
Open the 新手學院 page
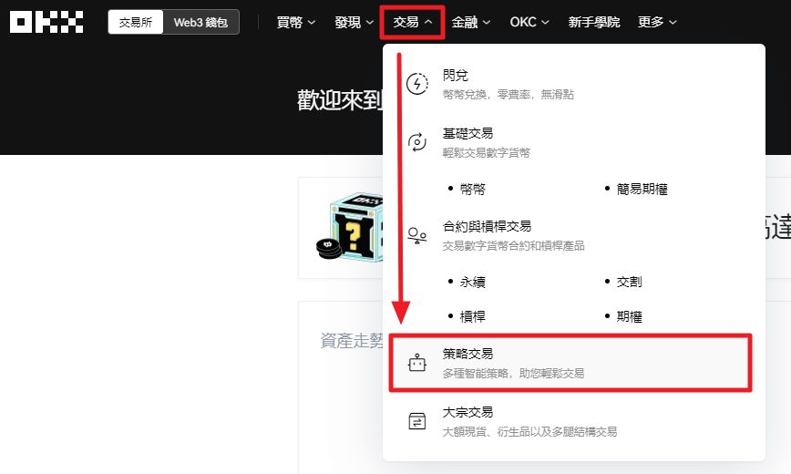pos(593,22)
